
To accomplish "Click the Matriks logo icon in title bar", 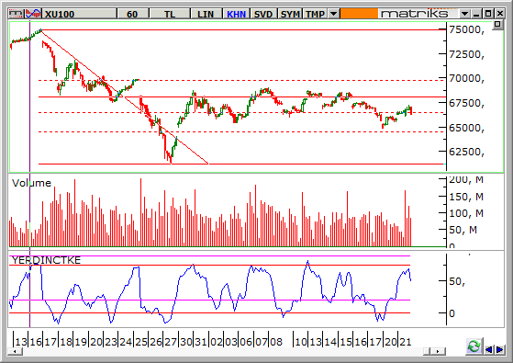I will tap(16, 14).
